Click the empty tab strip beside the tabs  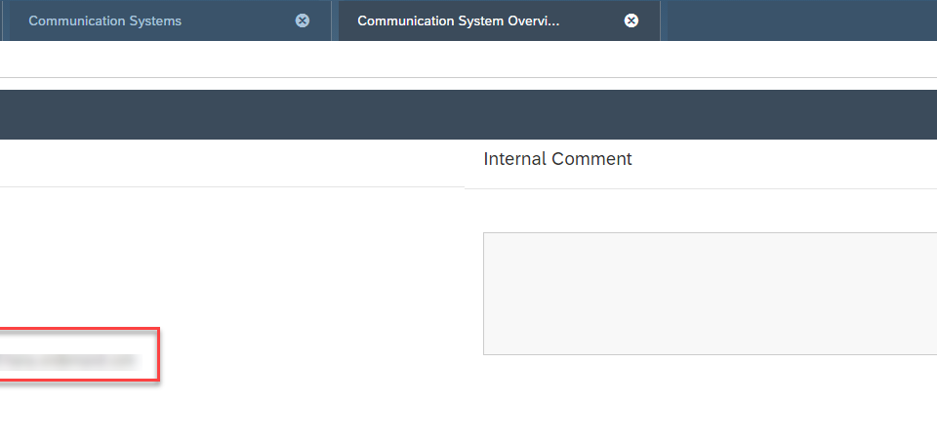(802, 20)
